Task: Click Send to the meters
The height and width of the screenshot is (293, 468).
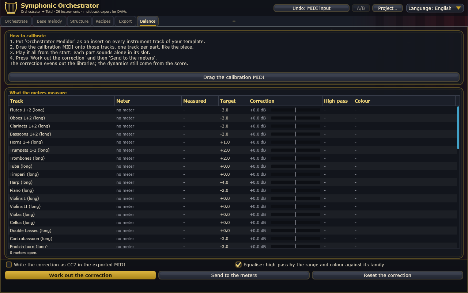Action: 234,275
